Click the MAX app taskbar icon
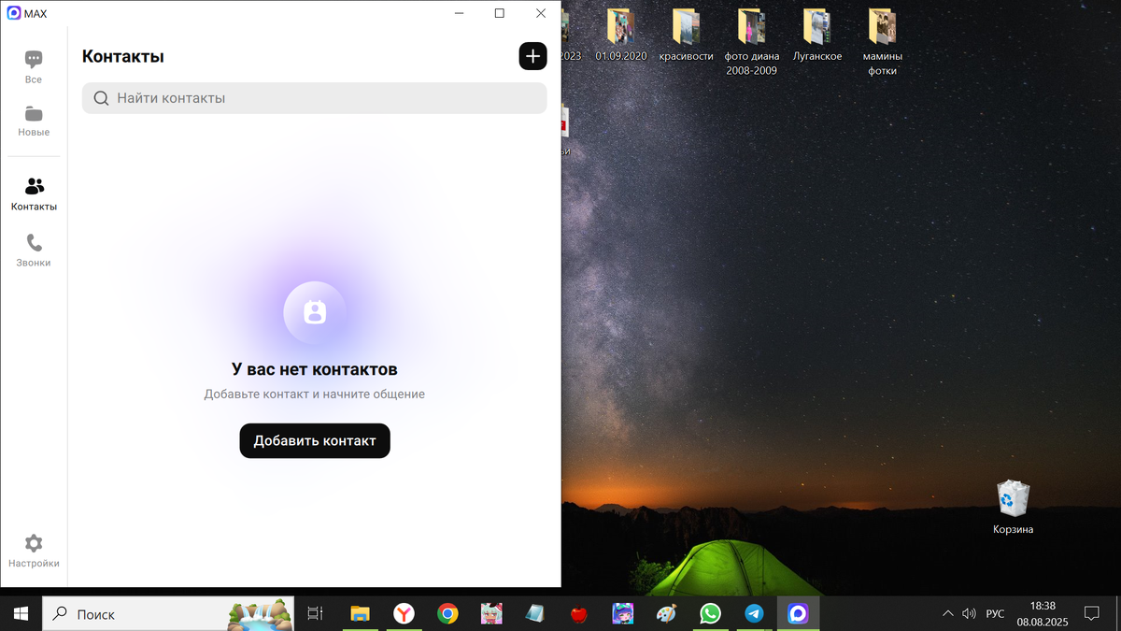1121x631 pixels. [798, 614]
